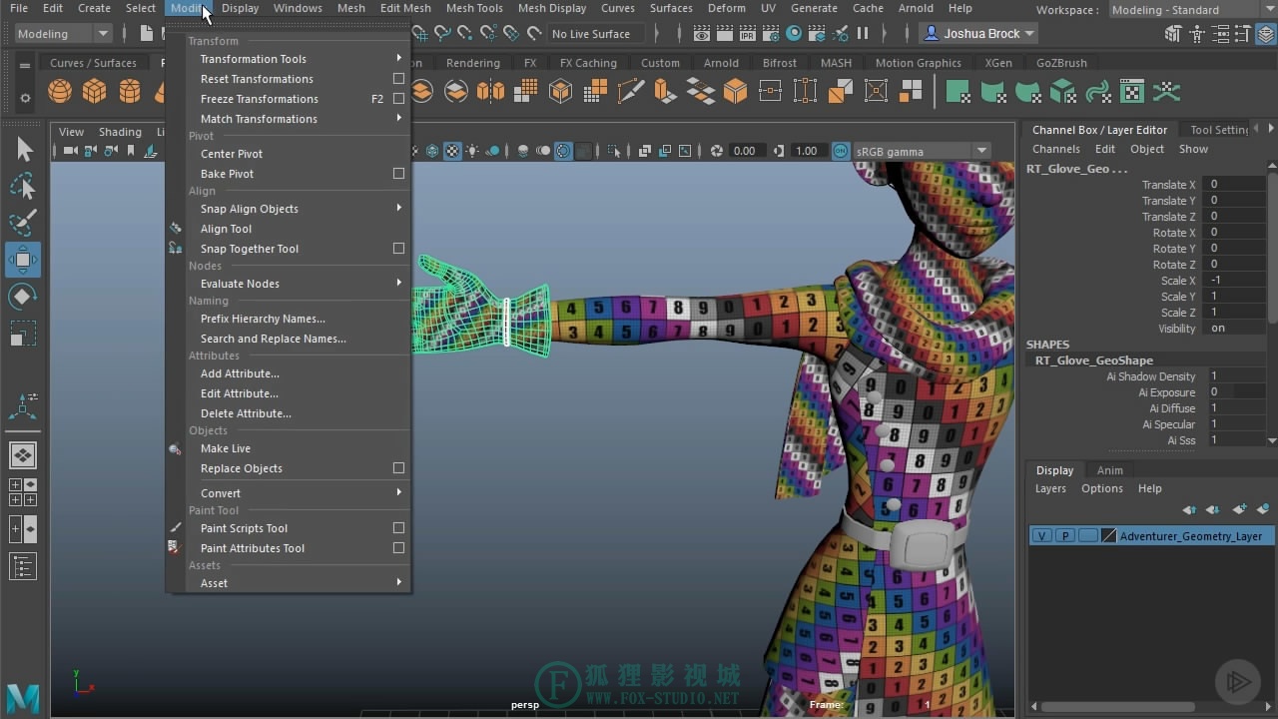Screen dimensions: 1278x719
Task: Open the Modeling menu set dropdown
Action: point(63,34)
